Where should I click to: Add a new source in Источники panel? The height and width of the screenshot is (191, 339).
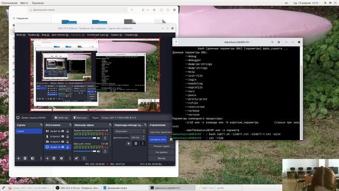[x=47, y=158]
